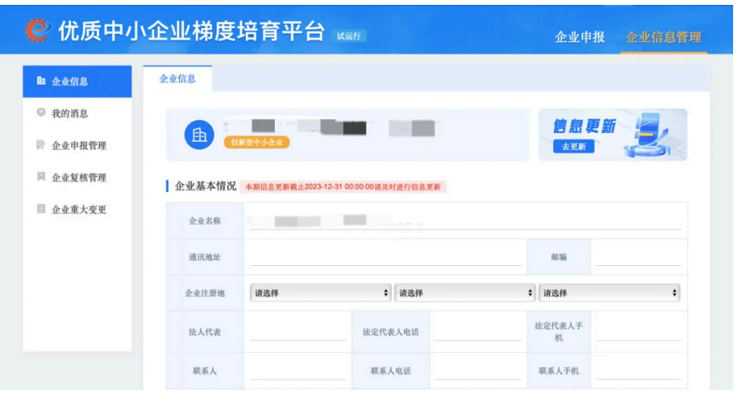738x407 pixels.
Task: Click the 企业重大变更 list icon
Action: click(41, 209)
